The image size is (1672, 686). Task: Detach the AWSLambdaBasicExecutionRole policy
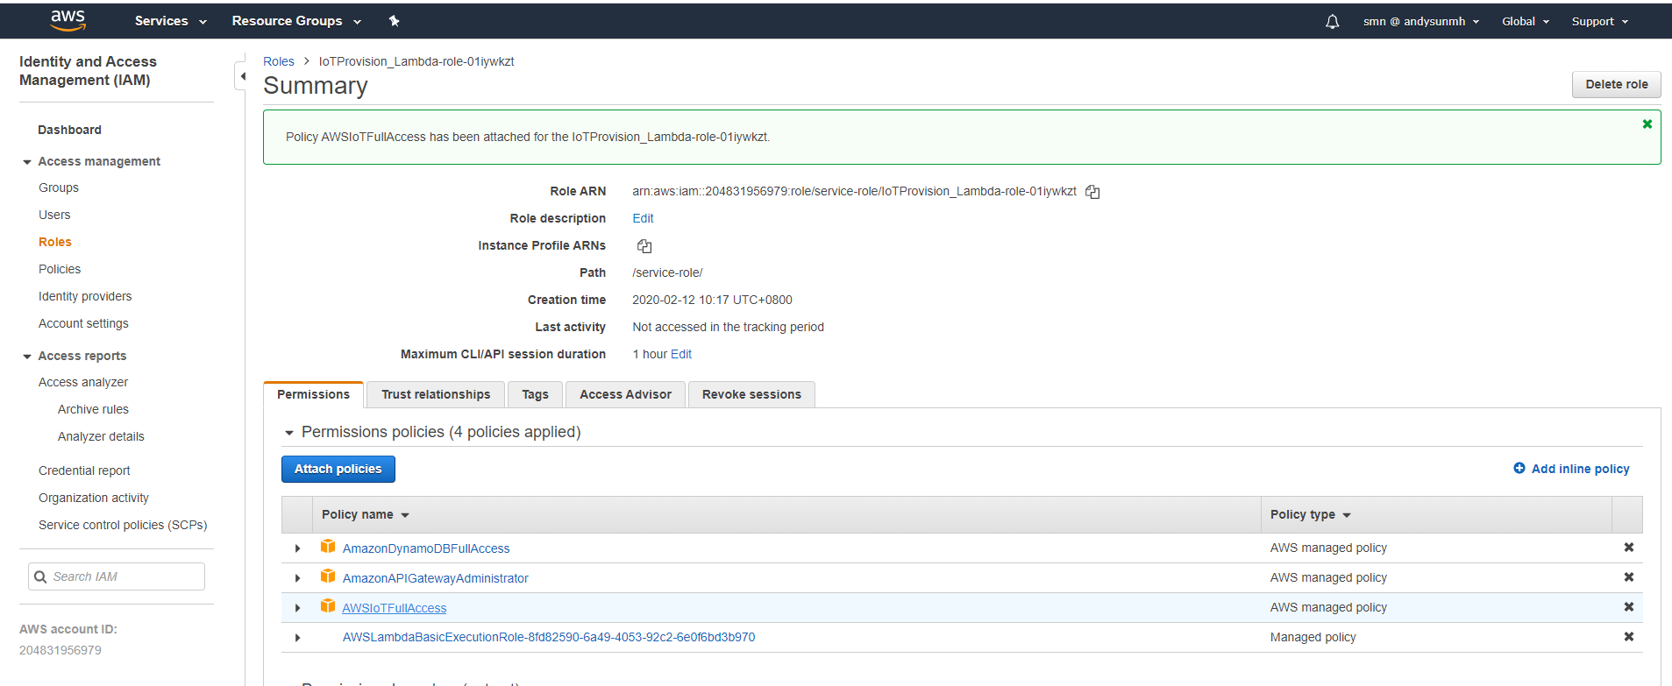(x=1628, y=637)
